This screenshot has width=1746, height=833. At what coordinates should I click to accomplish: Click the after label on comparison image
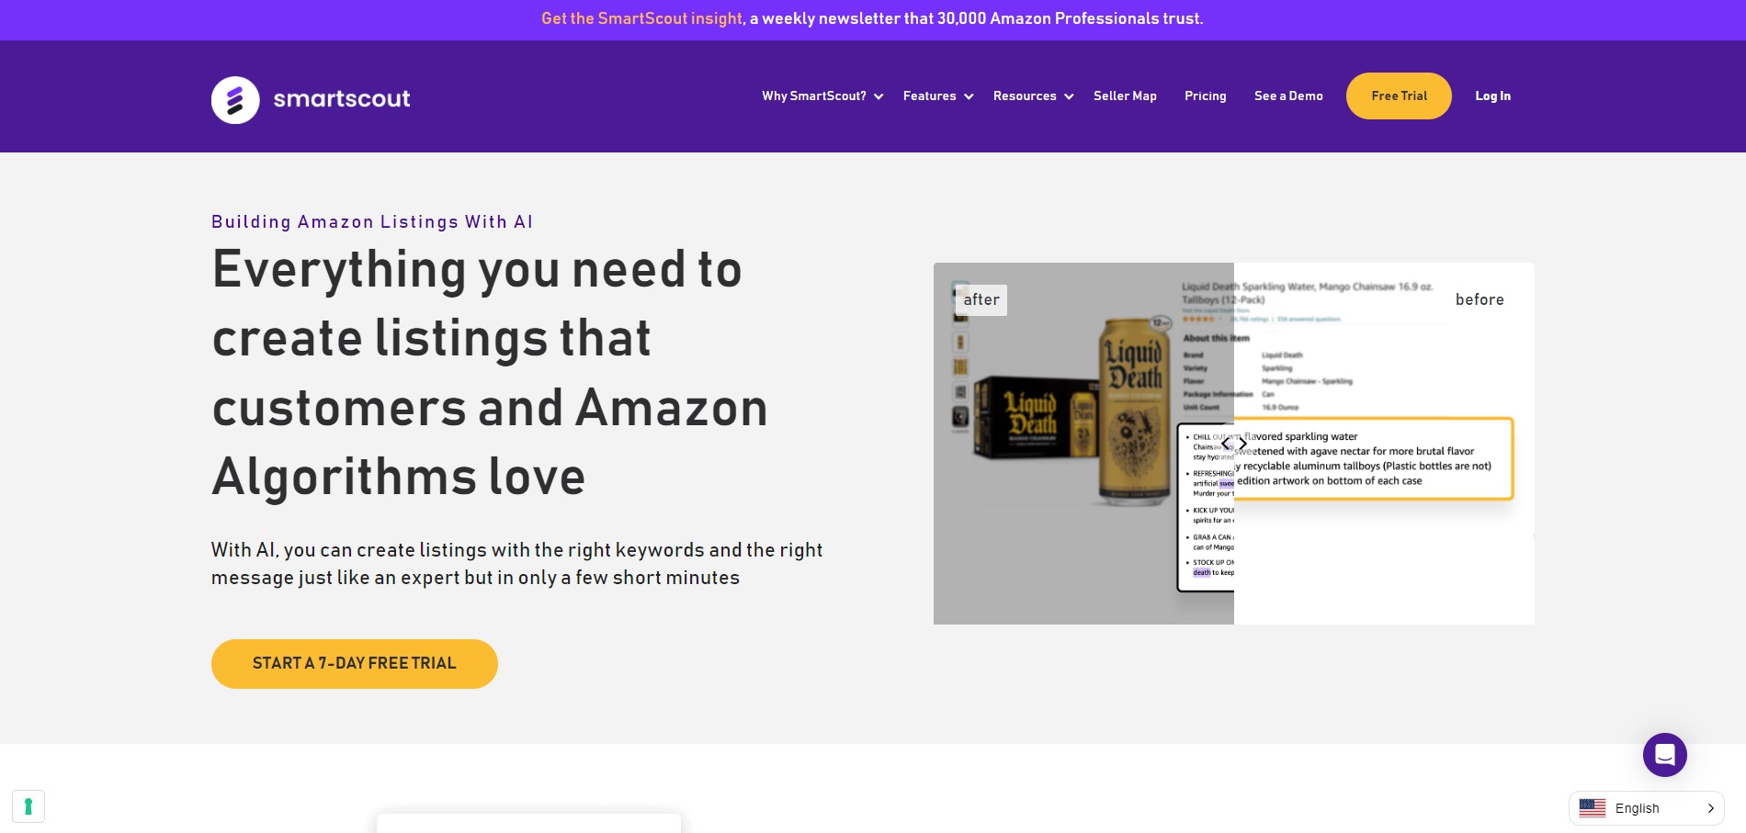(981, 299)
